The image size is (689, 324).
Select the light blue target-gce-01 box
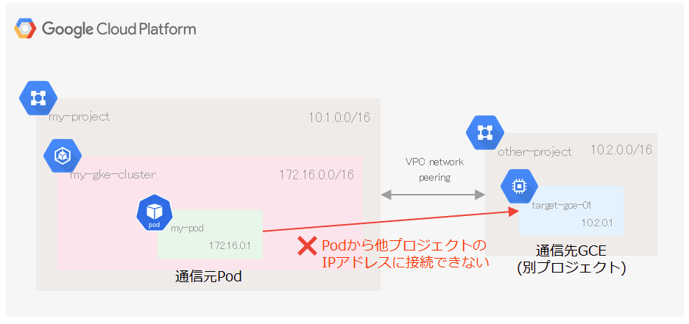[x=570, y=210]
